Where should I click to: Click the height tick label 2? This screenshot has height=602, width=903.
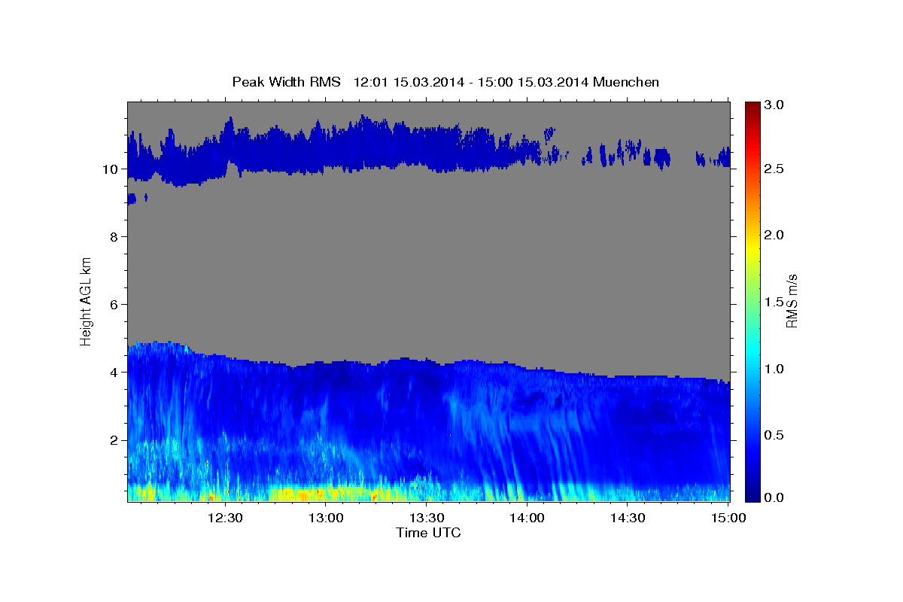pyautogui.click(x=114, y=440)
